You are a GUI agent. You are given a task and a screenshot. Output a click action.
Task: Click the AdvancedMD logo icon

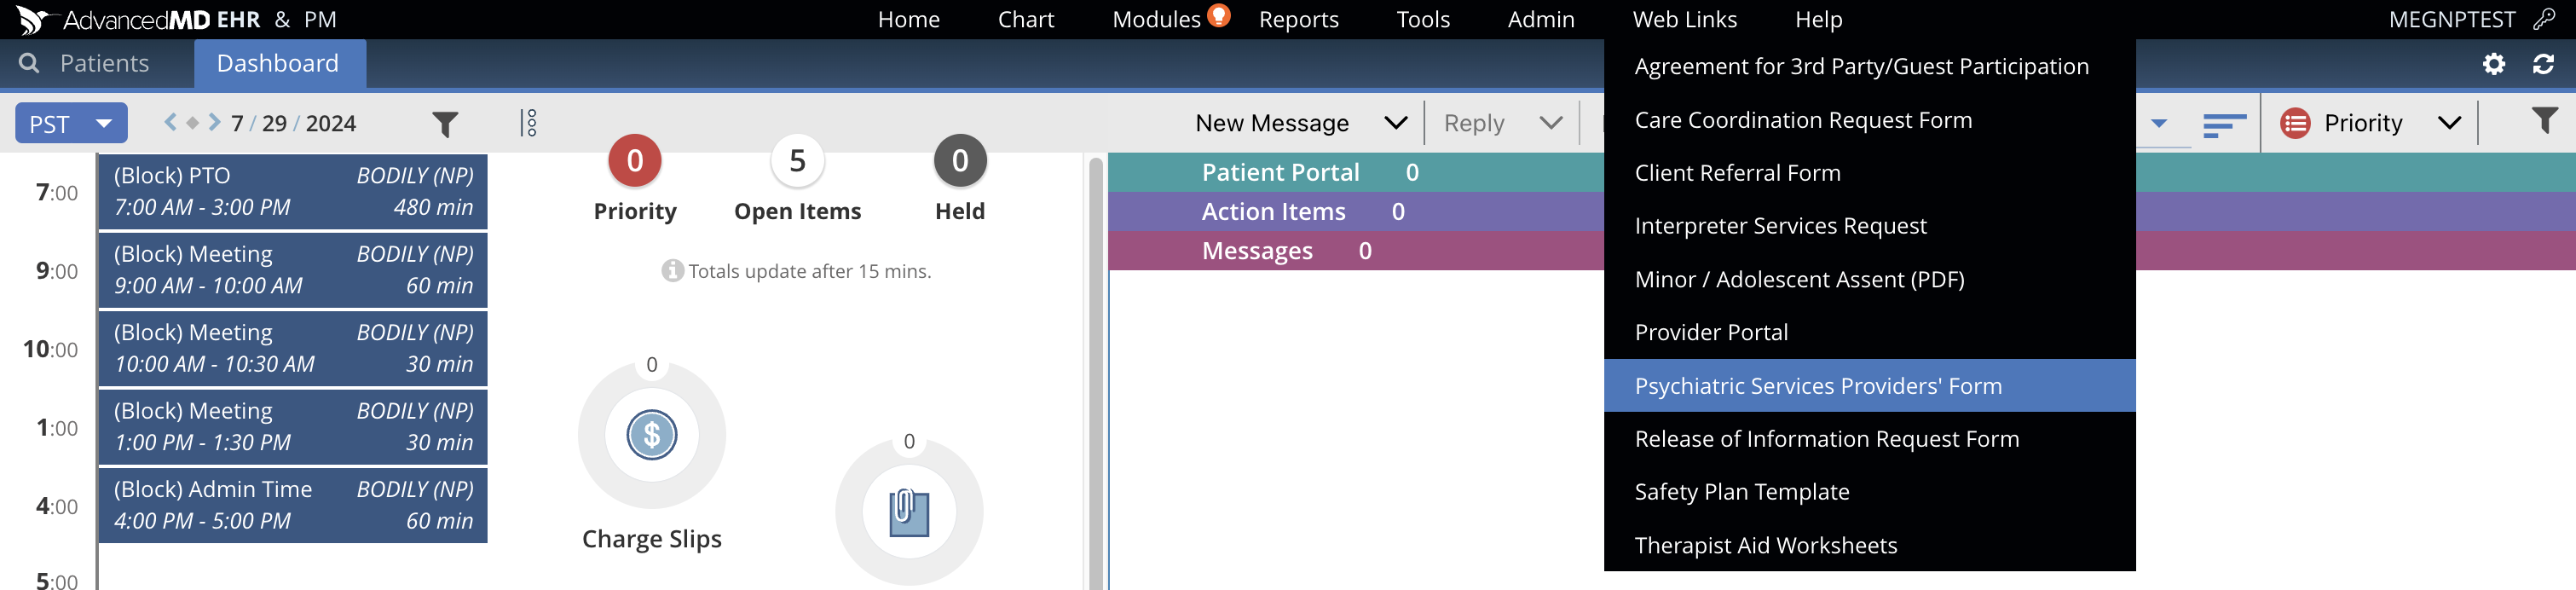[31, 19]
